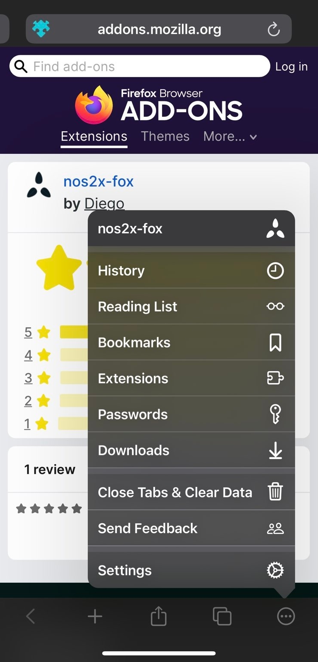318x662 pixels.
Task: Open Extensions from the popup menu
Action: (x=191, y=378)
